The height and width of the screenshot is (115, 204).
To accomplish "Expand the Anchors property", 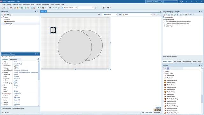I will coord(2,64).
